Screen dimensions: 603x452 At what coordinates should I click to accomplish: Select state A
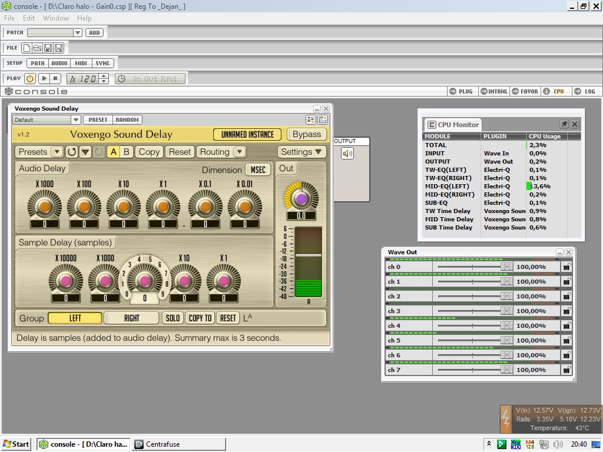(x=114, y=152)
